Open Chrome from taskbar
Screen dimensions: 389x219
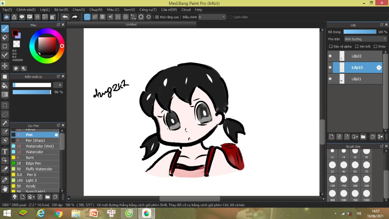59,213
